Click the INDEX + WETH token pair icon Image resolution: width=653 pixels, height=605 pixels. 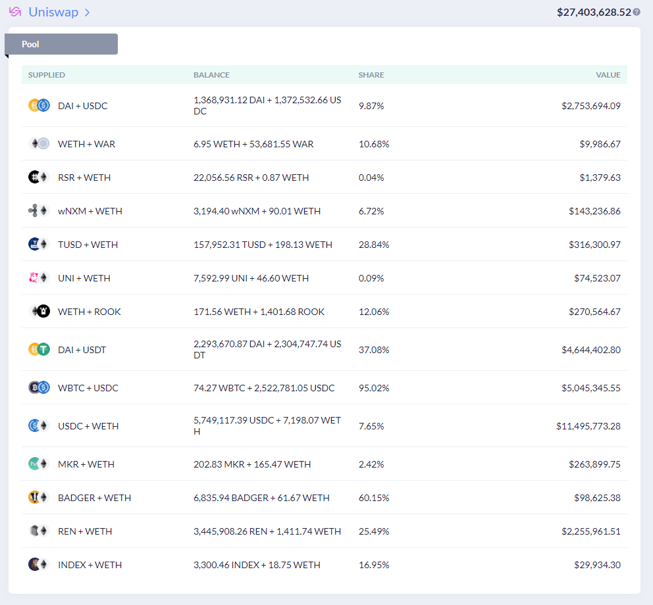pyautogui.click(x=39, y=565)
